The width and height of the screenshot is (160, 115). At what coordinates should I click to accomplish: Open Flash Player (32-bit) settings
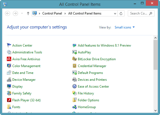click(26, 100)
